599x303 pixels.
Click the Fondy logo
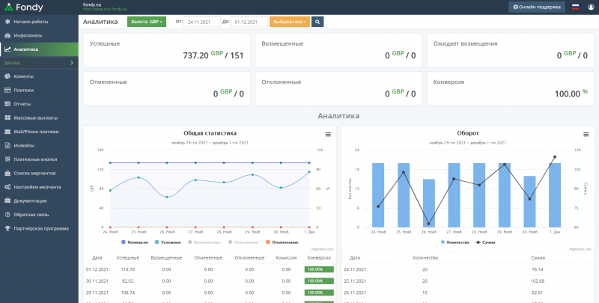pyautogui.click(x=22, y=7)
